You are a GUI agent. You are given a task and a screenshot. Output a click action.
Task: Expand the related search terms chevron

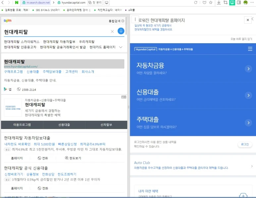121,47
